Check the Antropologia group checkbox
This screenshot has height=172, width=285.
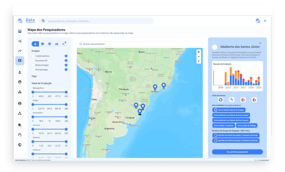[x=33, y=69]
